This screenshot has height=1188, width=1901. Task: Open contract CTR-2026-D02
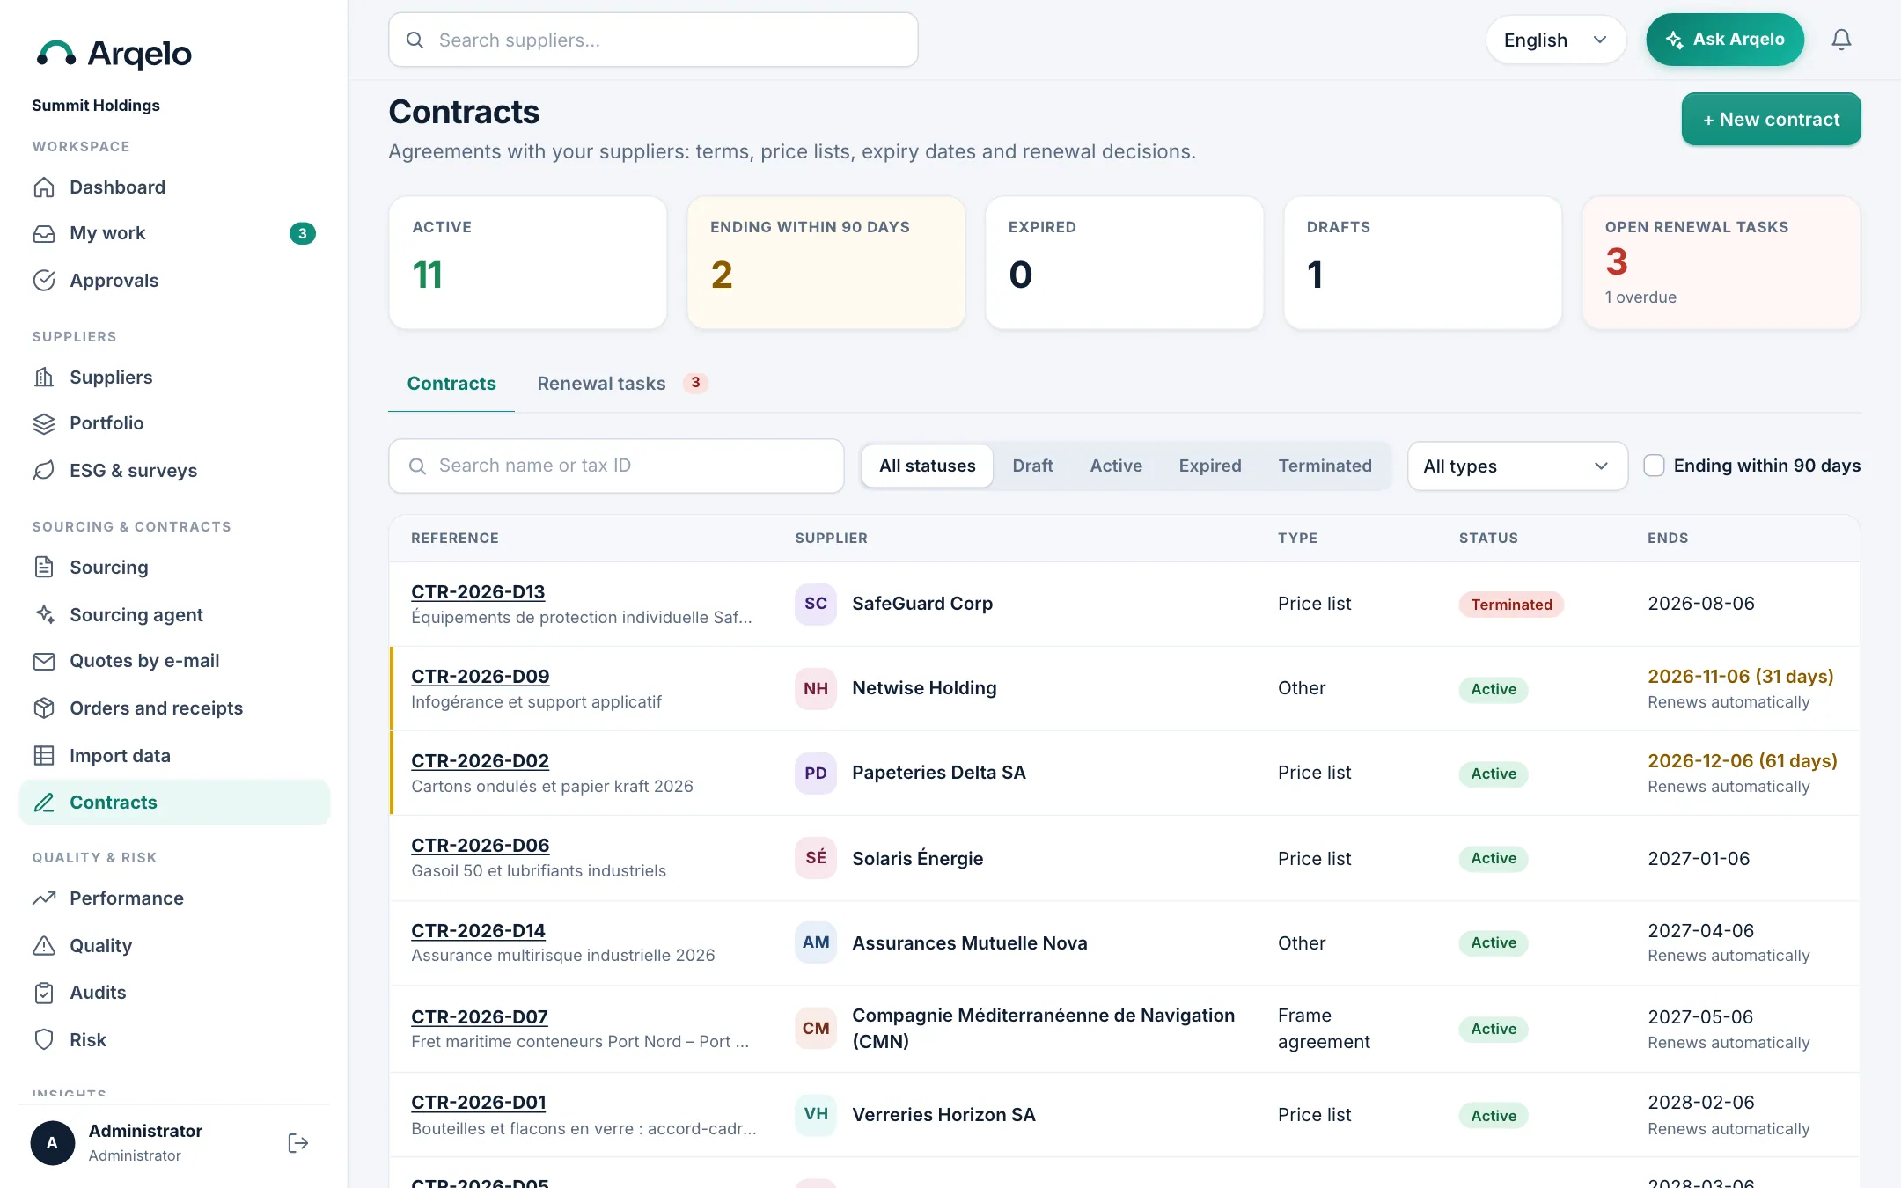coord(481,760)
